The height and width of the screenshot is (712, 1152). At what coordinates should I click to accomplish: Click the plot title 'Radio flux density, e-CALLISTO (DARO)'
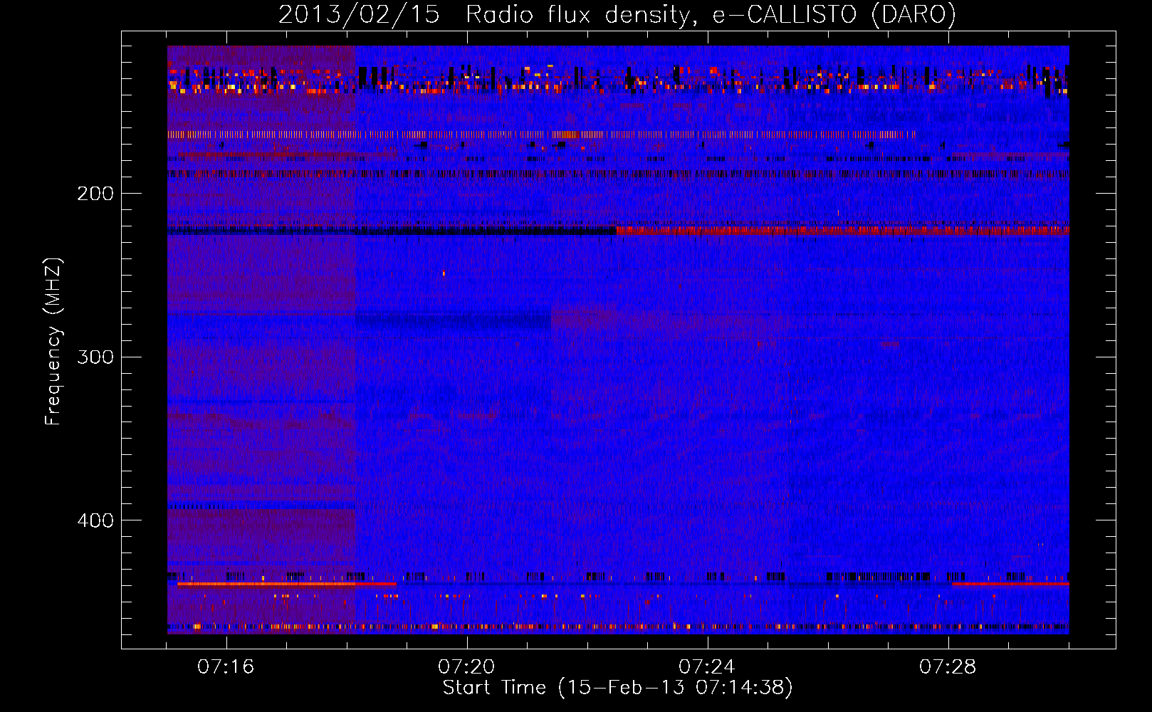point(711,15)
